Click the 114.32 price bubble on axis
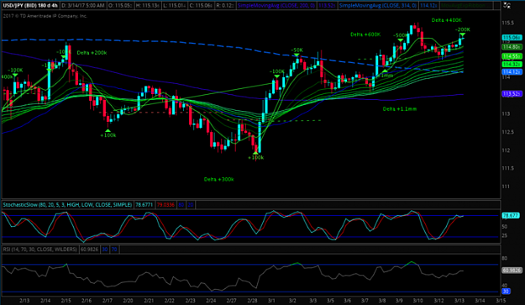Image resolution: width=525 pixels, height=305 pixels. [x=512, y=64]
